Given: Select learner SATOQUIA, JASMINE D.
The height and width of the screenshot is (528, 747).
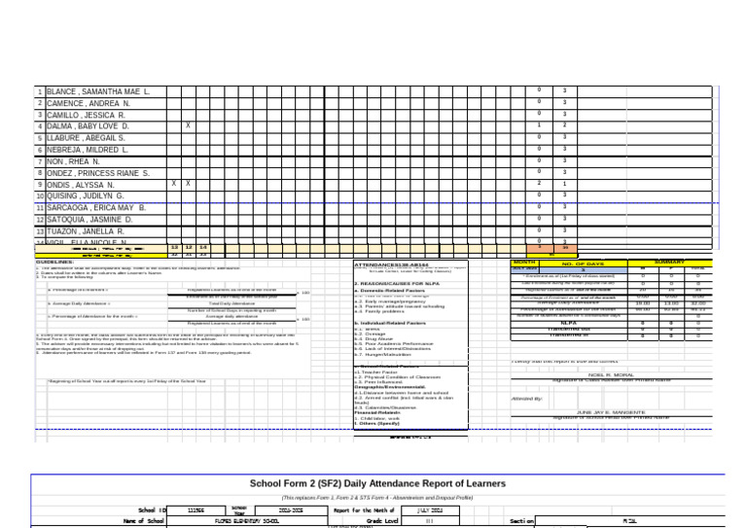Looking at the screenshot, I should [89, 220].
